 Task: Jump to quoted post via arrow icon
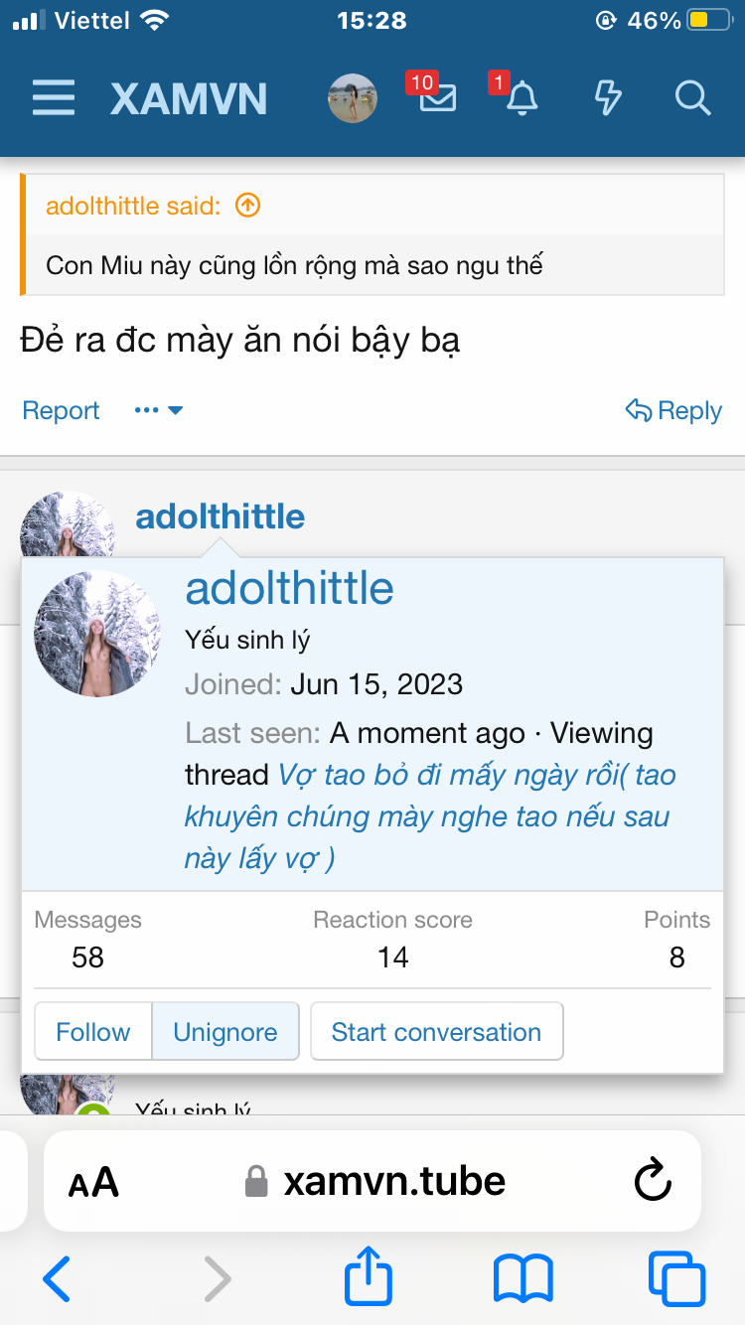pyautogui.click(x=247, y=206)
